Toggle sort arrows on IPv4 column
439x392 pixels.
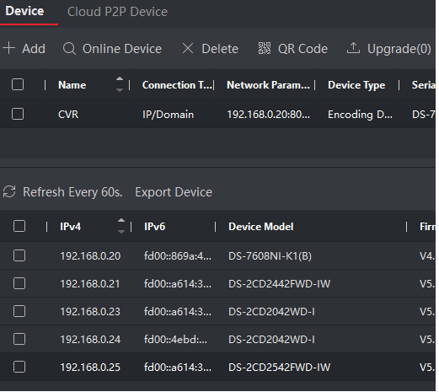[121, 226]
